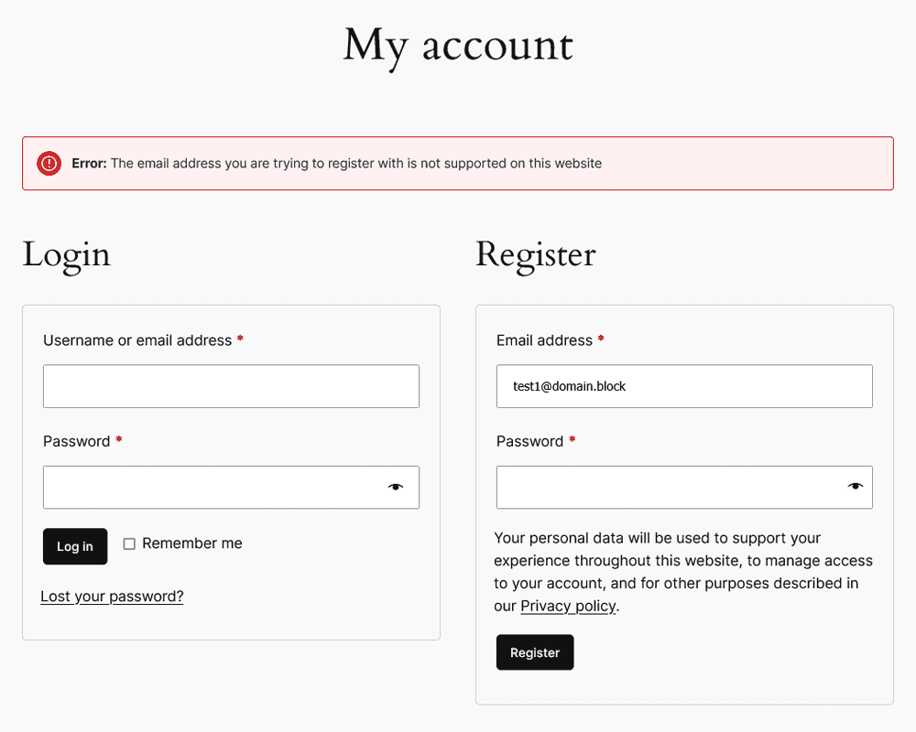Click the red error exclamation icon
Viewport: 916px width, 732px height.
pos(49,164)
